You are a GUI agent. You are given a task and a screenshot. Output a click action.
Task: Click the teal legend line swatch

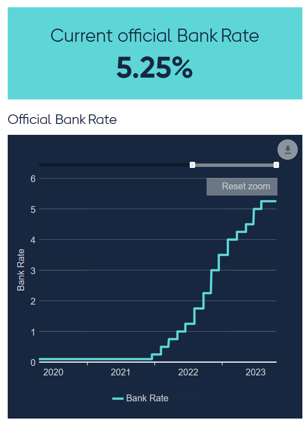[x=118, y=399]
